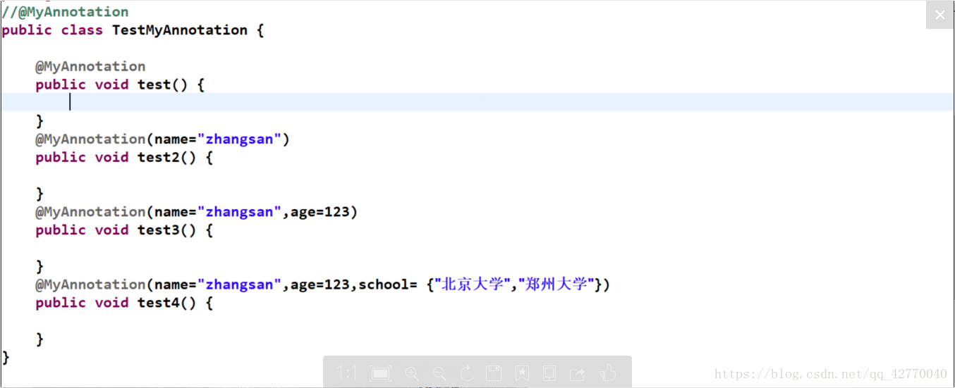Click the commented //@MyAnnotation line
The height and width of the screenshot is (388, 955).
[x=65, y=12]
